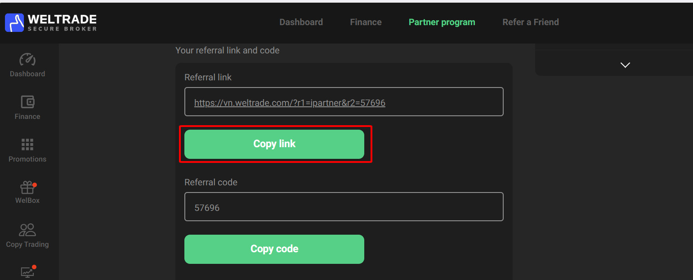Screen dimensions: 693x280
Task: Open the Dashboard speedometer icon in sidebar
Action: click(x=27, y=60)
